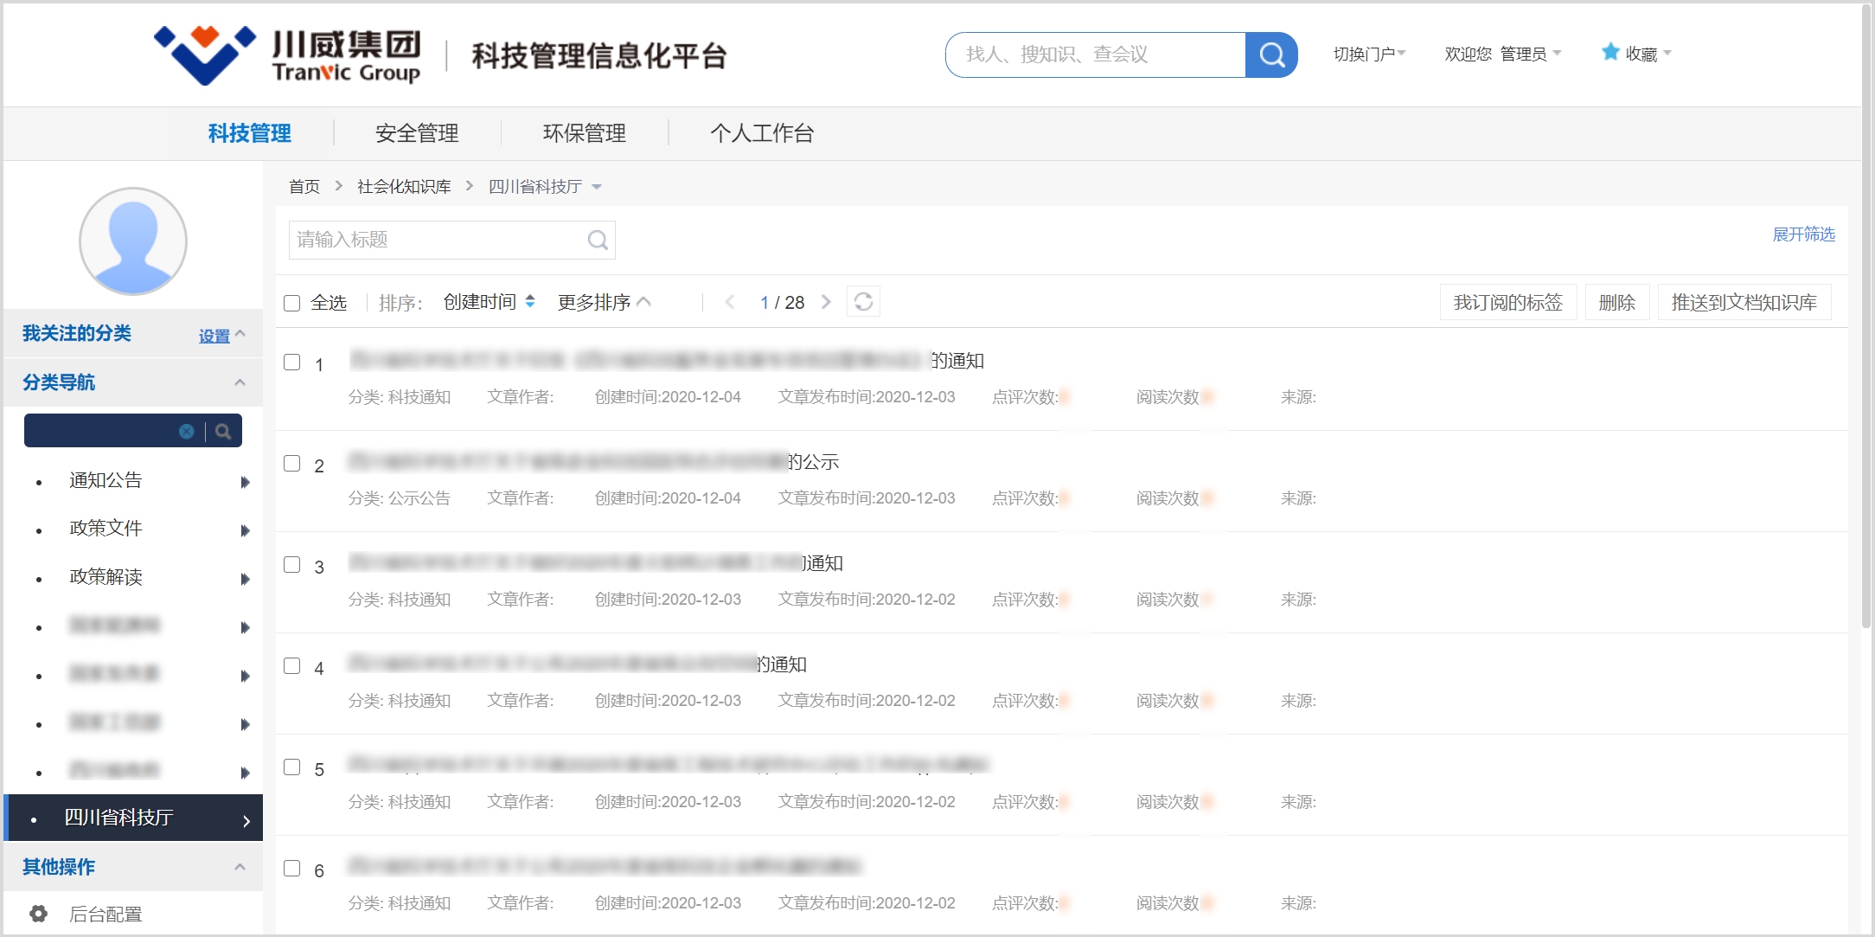Viewport: 1875px width, 937px height.
Task: Click 社会化知识库 in the breadcrumb
Action: coord(404,187)
